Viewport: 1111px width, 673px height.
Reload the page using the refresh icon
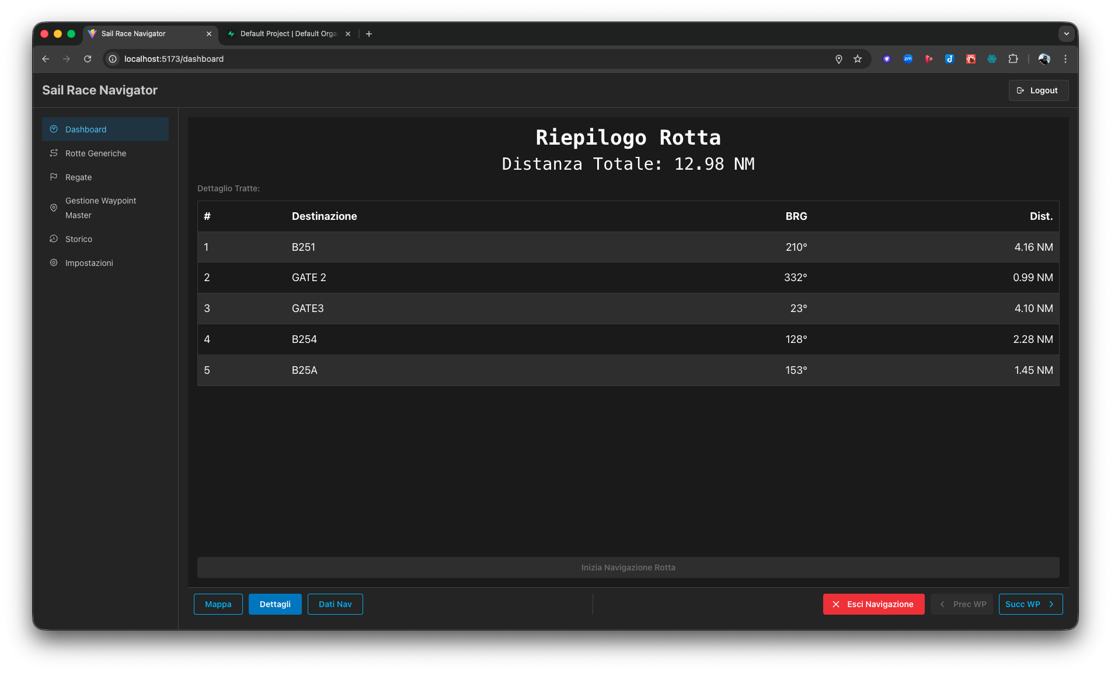pos(88,59)
